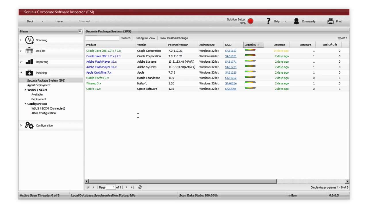The height and width of the screenshot is (207, 368).
Task: Sort by Criticality column header
Action: [253, 45]
